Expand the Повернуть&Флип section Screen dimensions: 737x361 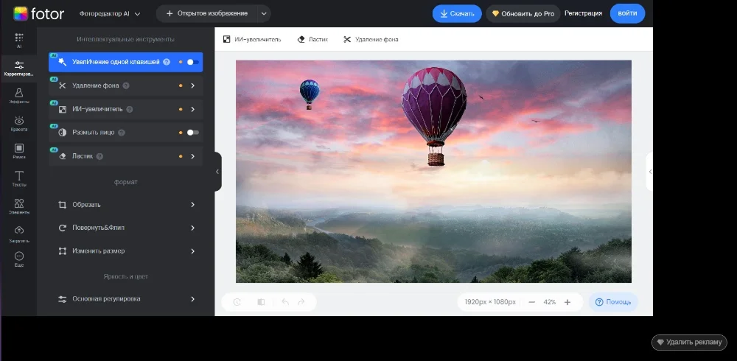(192, 228)
